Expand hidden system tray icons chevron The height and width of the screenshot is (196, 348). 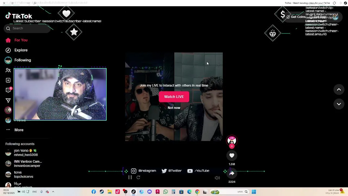[x=53, y=192]
